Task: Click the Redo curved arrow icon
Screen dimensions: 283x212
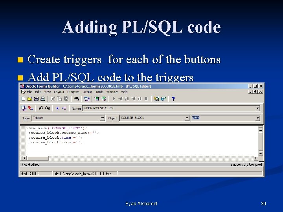Action: 47,108
